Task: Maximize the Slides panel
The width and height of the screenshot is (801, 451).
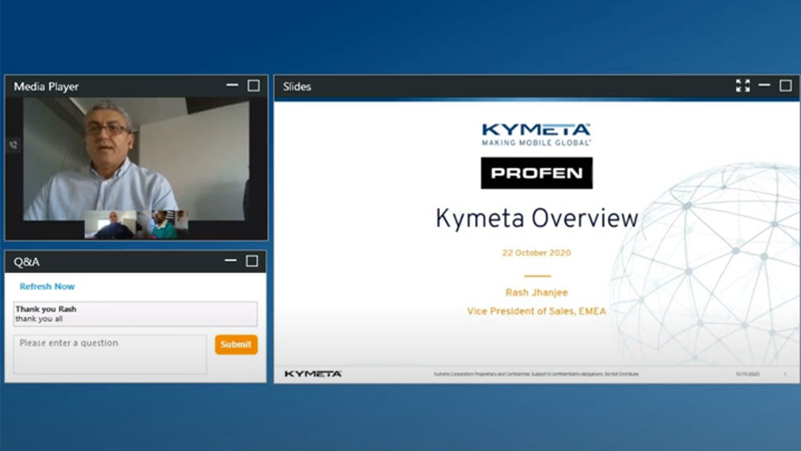Action: tap(786, 86)
